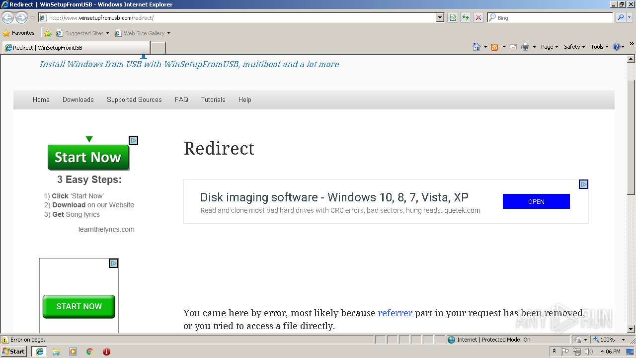
Task: Expand the Print options dropdown arrow
Action: [x=534, y=47]
